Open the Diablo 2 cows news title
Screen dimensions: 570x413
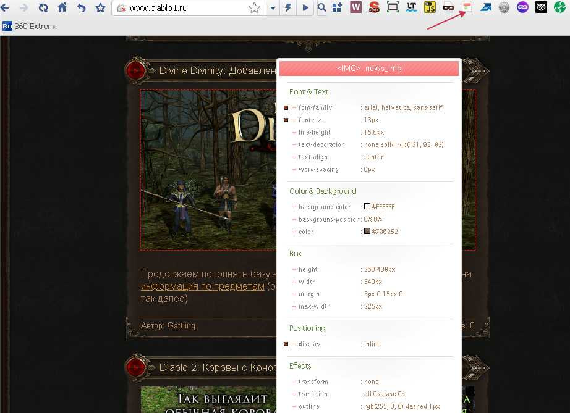(x=218, y=368)
